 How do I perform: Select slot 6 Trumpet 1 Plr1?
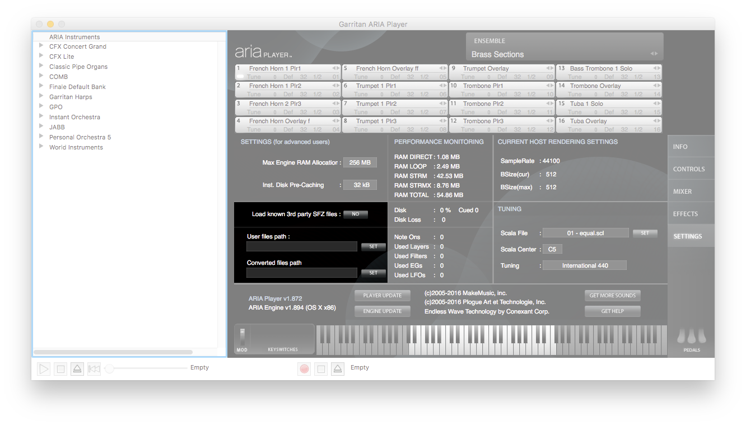click(x=395, y=90)
